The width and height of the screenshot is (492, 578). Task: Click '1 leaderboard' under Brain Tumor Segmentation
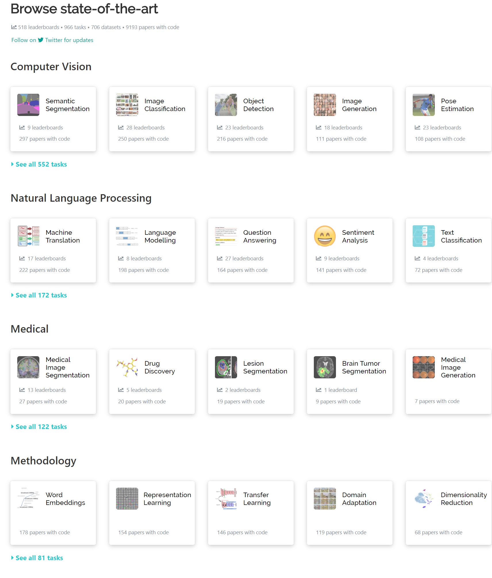pos(341,390)
